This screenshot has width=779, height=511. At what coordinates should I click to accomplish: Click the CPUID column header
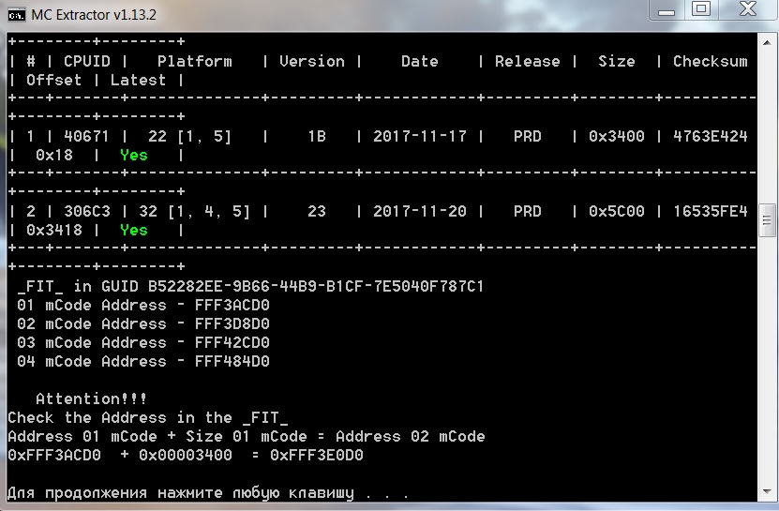pos(87,61)
